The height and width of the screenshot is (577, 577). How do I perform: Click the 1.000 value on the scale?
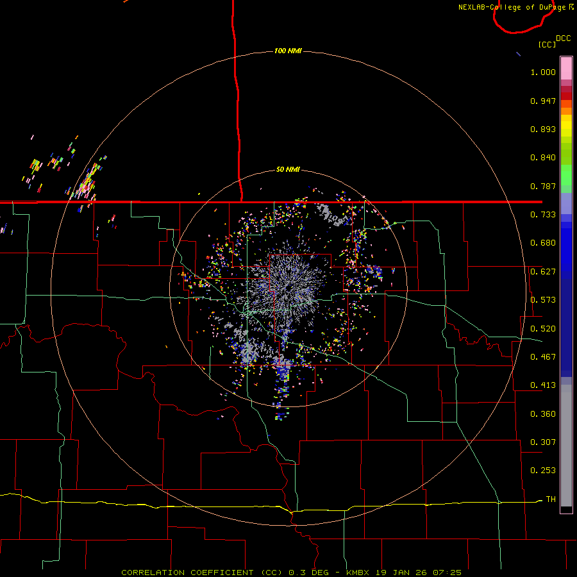(x=543, y=72)
